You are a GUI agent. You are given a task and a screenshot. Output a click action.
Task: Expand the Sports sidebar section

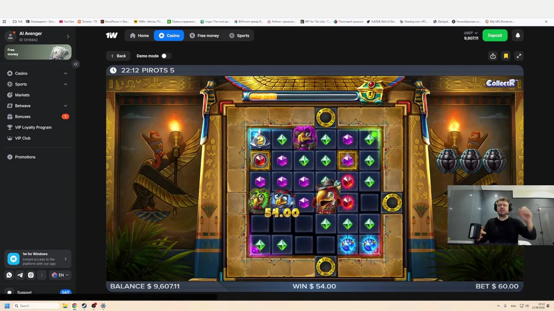coord(65,84)
